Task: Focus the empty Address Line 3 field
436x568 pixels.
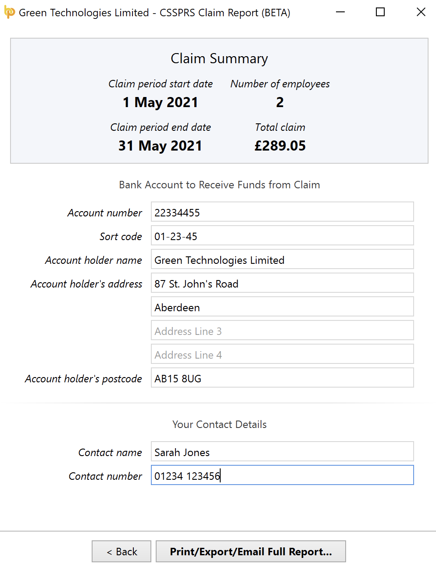Action: (x=282, y=331)
